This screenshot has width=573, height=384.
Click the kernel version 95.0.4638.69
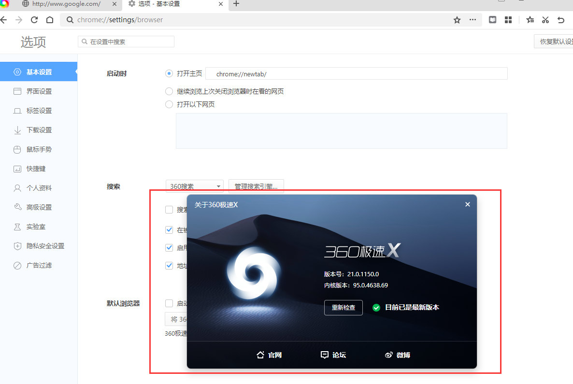(x=370, y=285)
